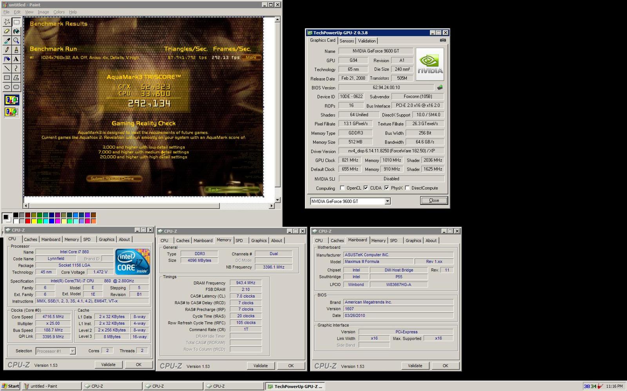Choose the opaque selection option in Paint
The width and height of the screenshot is (627, 391).
pos(11,100)
